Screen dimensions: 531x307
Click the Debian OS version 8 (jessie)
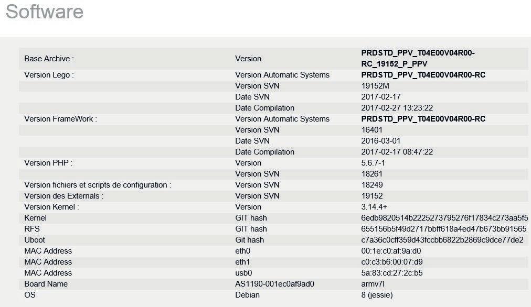[x=377, y=295]
